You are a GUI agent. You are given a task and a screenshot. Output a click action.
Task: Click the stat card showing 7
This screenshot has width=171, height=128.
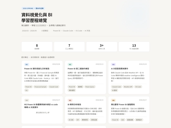pyautogui.click(x=69, y=46)
